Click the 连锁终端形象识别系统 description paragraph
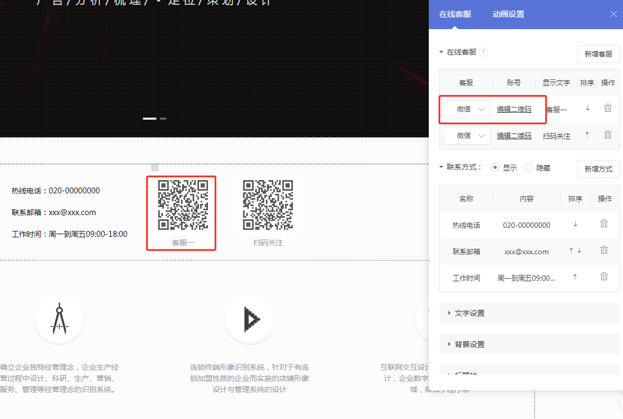623x419 pixels. (249, 379)
